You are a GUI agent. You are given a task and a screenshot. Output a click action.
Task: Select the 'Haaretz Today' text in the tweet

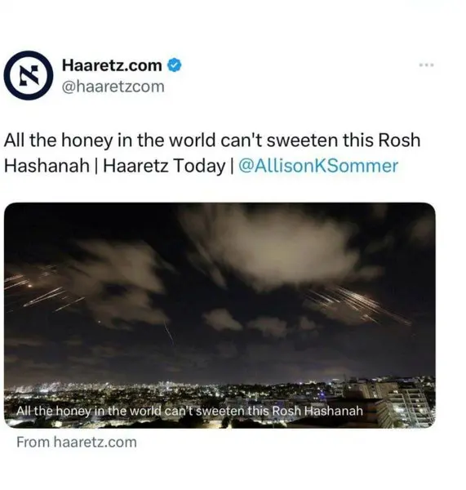tap(164, 166)
